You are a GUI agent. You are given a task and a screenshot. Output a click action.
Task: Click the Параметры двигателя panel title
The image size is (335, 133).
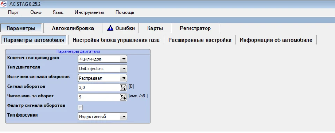tap(78, 52)
